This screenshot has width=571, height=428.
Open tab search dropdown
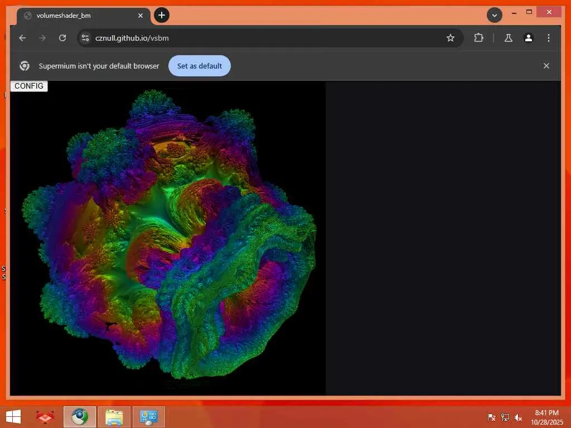point(495,15)
